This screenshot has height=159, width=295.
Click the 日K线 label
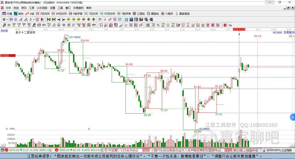4,31
